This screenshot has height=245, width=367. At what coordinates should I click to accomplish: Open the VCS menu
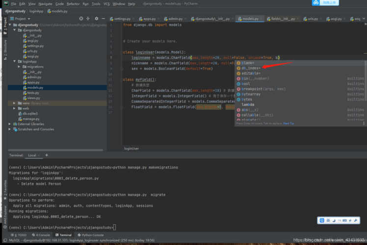(106, 4)
